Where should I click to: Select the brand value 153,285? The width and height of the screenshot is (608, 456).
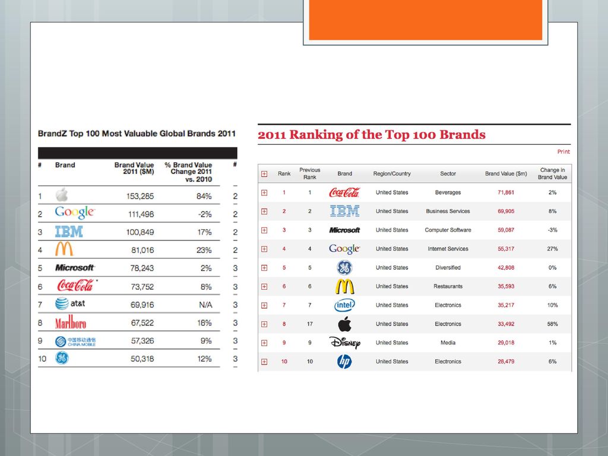point(140,196)
